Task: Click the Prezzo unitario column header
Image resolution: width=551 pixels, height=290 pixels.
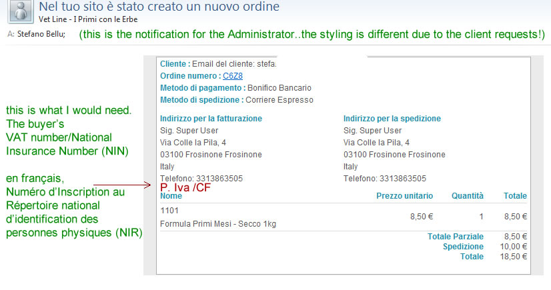Action: (404, 196)
